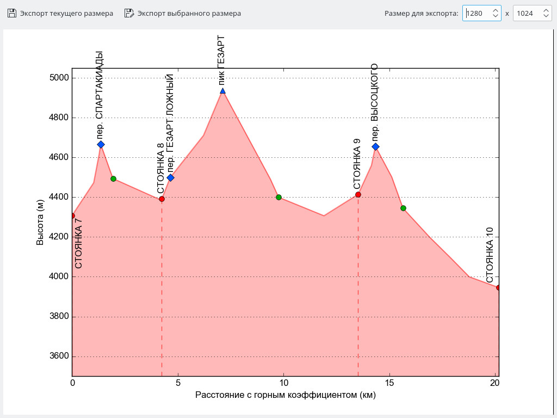Image resolution: width=557 pixels, height=418 pixels.
Task: Select the пер. СПАРТАКИАДЫ diamond marker
Action: (101, 145)
